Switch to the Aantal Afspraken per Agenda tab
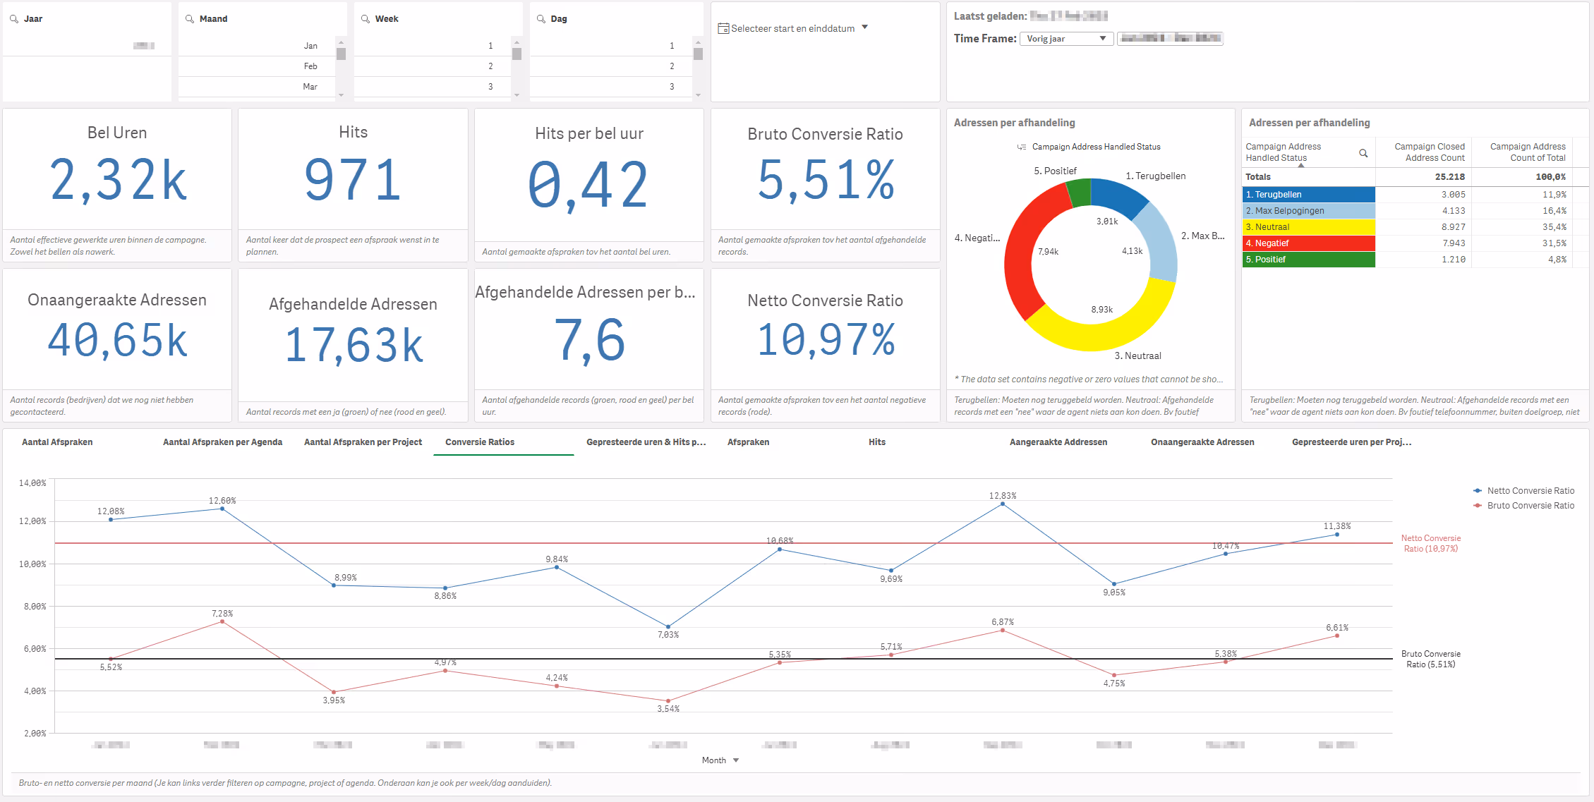The image size is (1594, 802). coord(222,442)
